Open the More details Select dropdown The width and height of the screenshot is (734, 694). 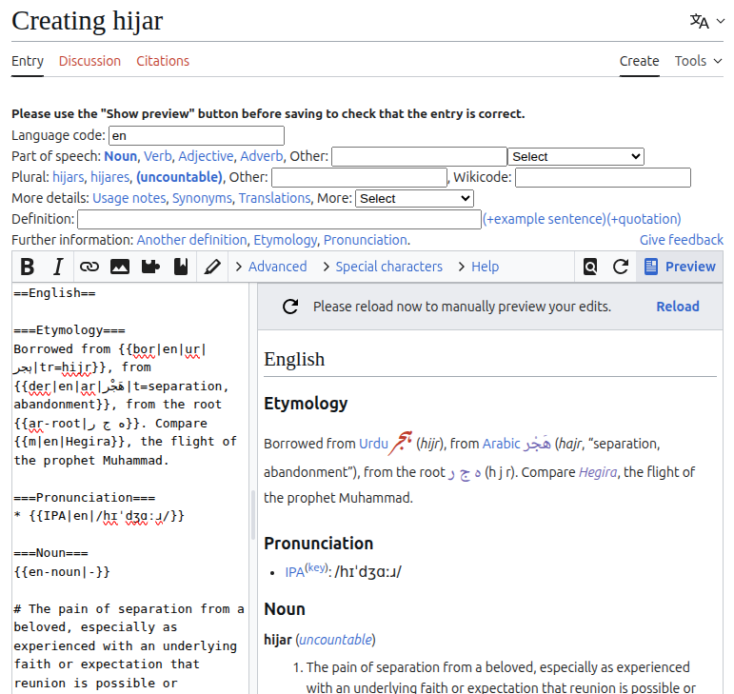coord(414,198)
